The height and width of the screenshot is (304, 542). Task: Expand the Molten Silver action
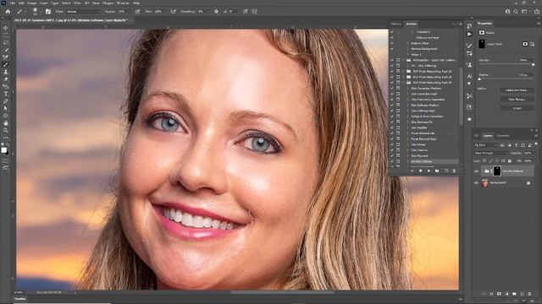pos(408,43)
